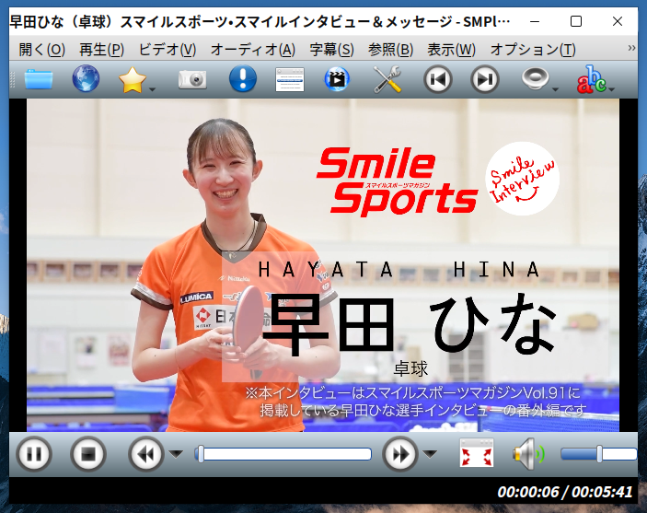Minimize the SMPlayer window

(535, 21)
